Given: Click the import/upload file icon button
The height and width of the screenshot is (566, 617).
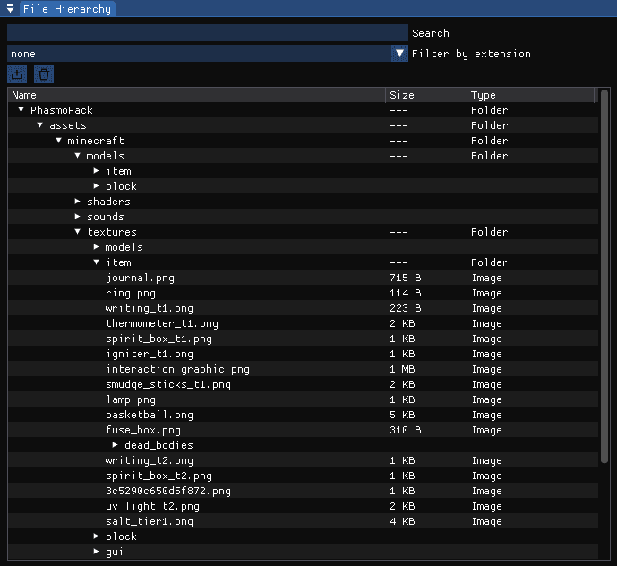Looking at the screenshot, I should [17, 74].
